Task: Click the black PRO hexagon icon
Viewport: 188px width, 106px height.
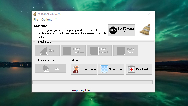Action: tap(113, 30)
